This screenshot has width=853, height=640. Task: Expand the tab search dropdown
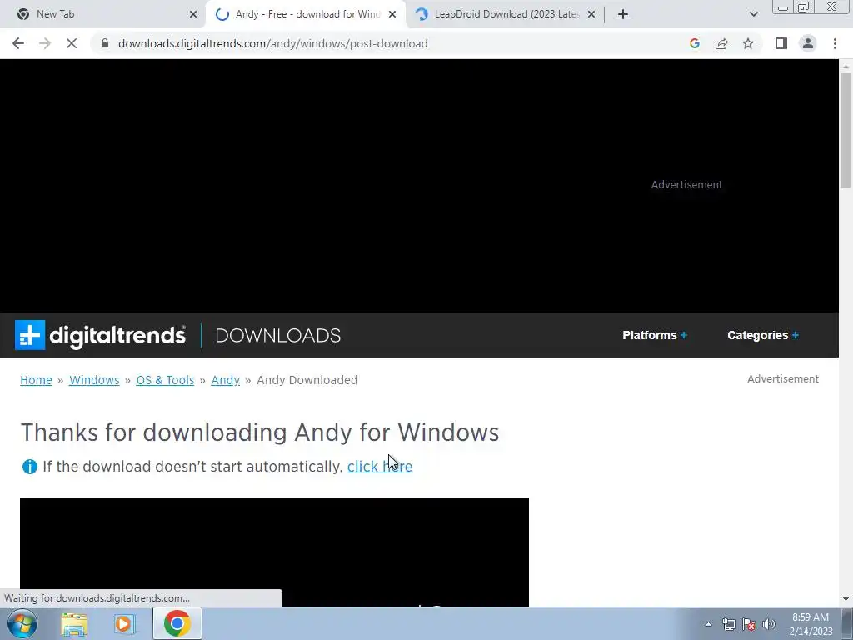[x=753, y=14]
